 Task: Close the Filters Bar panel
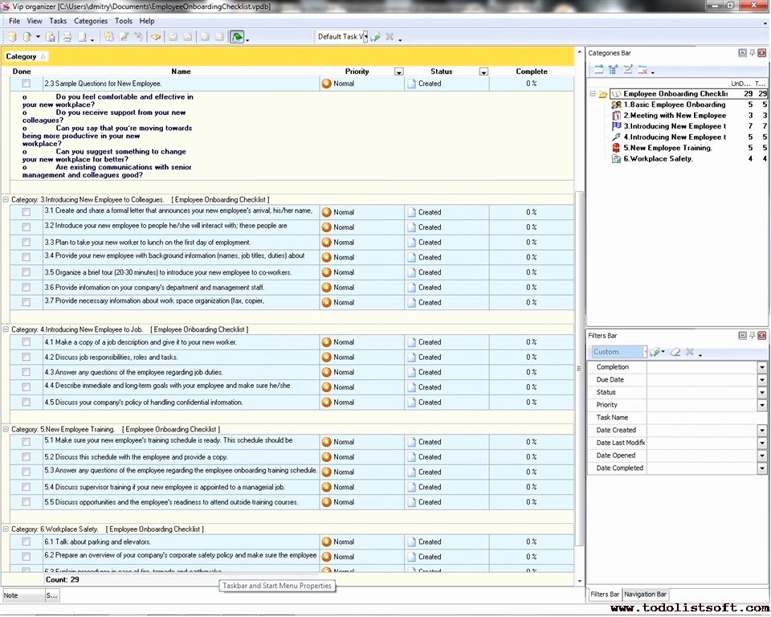click(x=761, y=336)
